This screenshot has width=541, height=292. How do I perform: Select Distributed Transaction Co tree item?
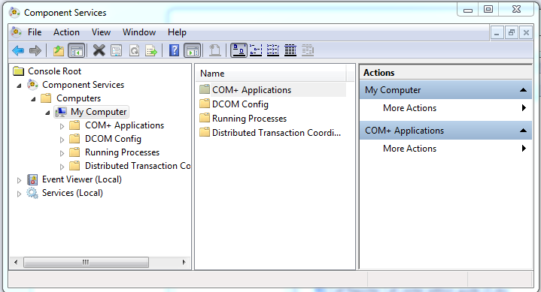[138, 166]
